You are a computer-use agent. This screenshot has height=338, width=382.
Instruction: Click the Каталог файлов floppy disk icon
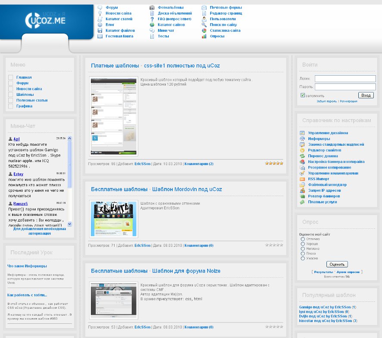[x=100, y=31]
